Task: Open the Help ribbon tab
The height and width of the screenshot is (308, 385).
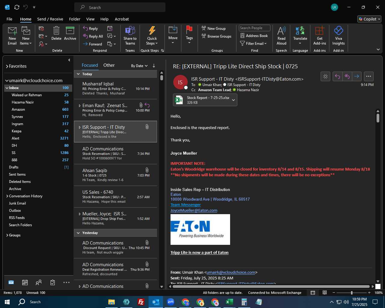Action: 104,19
